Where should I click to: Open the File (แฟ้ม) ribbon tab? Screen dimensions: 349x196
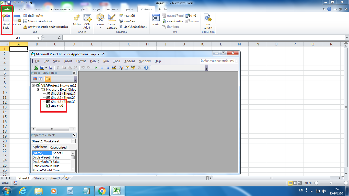(7, 9)
